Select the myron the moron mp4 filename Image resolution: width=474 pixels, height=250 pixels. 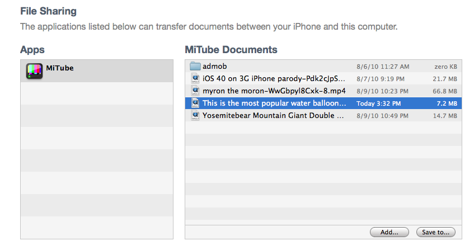click(x=274, y=91)
